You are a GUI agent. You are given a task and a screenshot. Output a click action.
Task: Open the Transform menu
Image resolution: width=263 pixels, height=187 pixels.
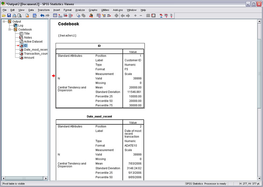[x=43, y=10]
